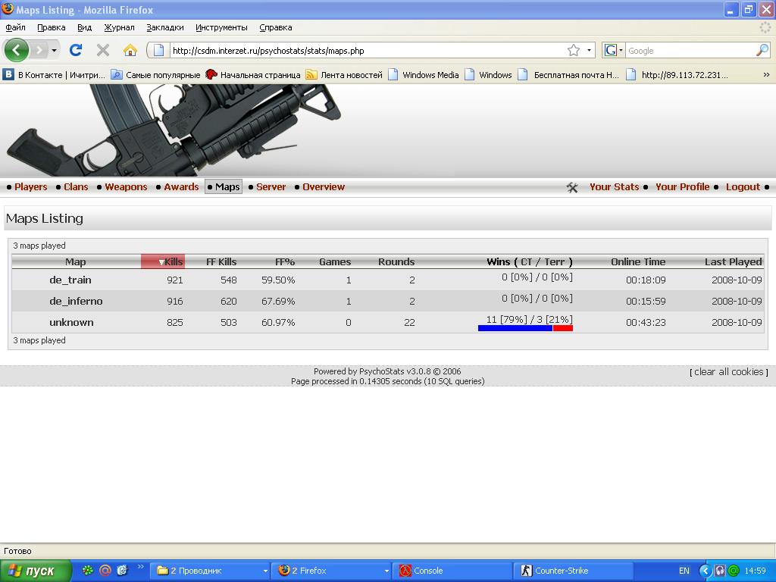Viewport: 776px width, 582px height.
Task: Click the crossed tools admin icon
Action: coord(572,187)
